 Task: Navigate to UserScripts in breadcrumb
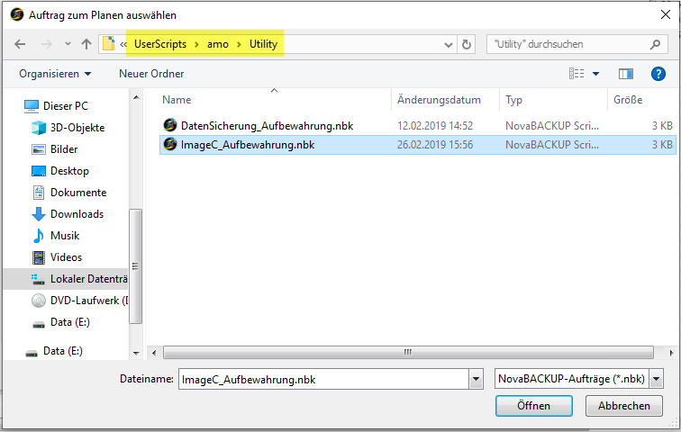(x=160, y=44)
